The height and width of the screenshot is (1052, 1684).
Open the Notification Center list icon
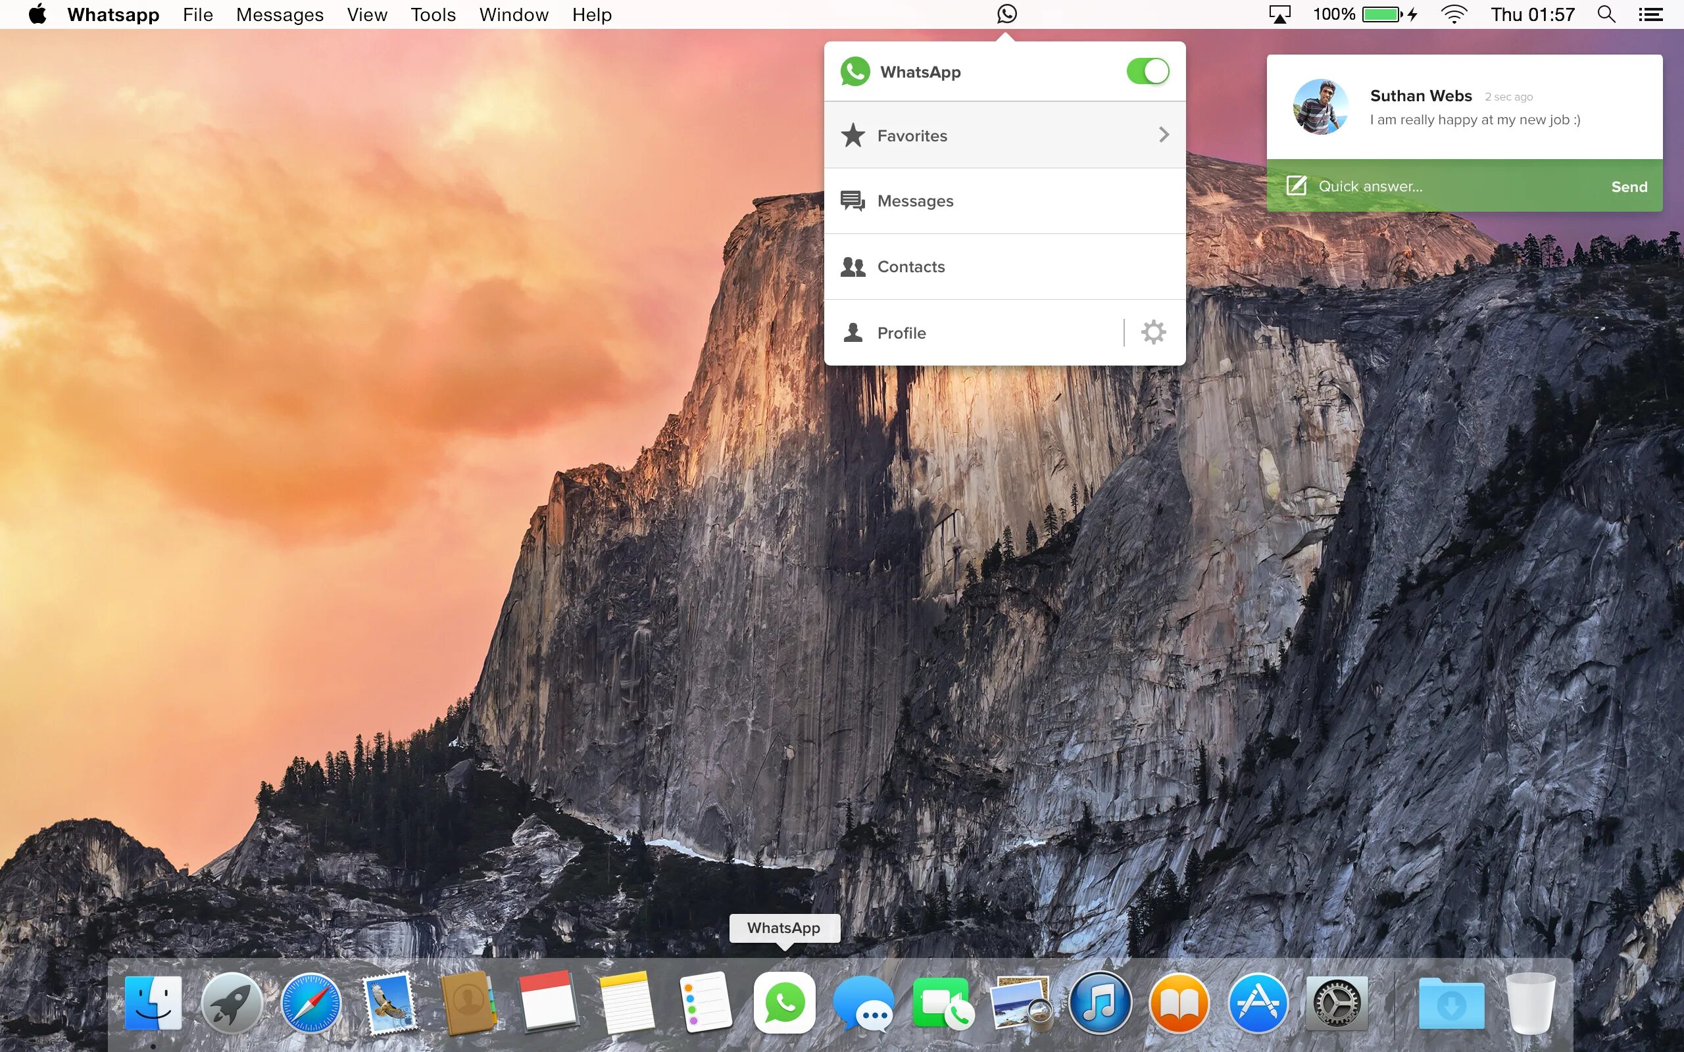coord(1650,14)
